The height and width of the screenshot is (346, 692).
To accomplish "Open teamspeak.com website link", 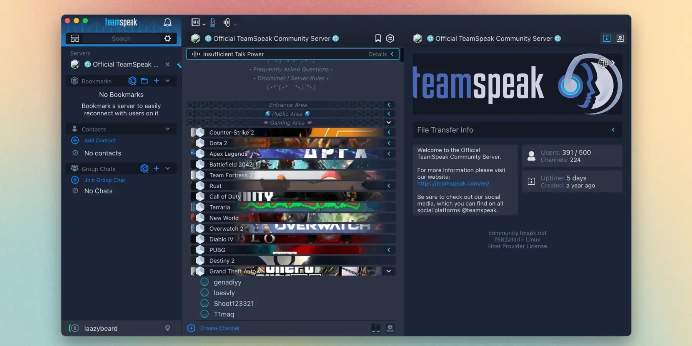I will point(453,184).
